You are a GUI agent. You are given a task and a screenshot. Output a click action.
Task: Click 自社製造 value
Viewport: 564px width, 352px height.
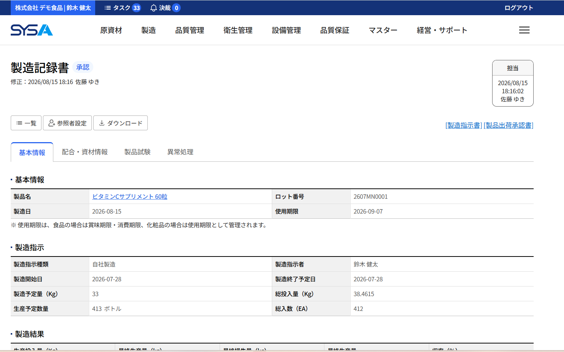coord(104,264)
